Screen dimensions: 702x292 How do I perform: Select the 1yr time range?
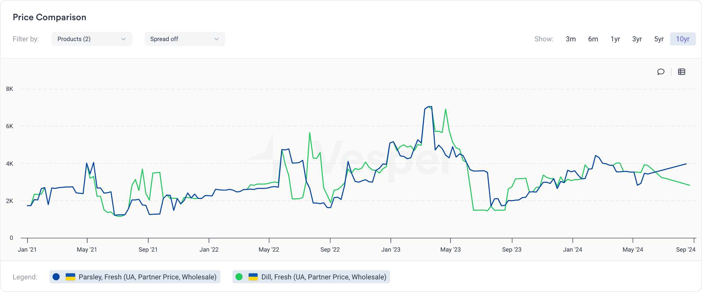click(615, 39)
